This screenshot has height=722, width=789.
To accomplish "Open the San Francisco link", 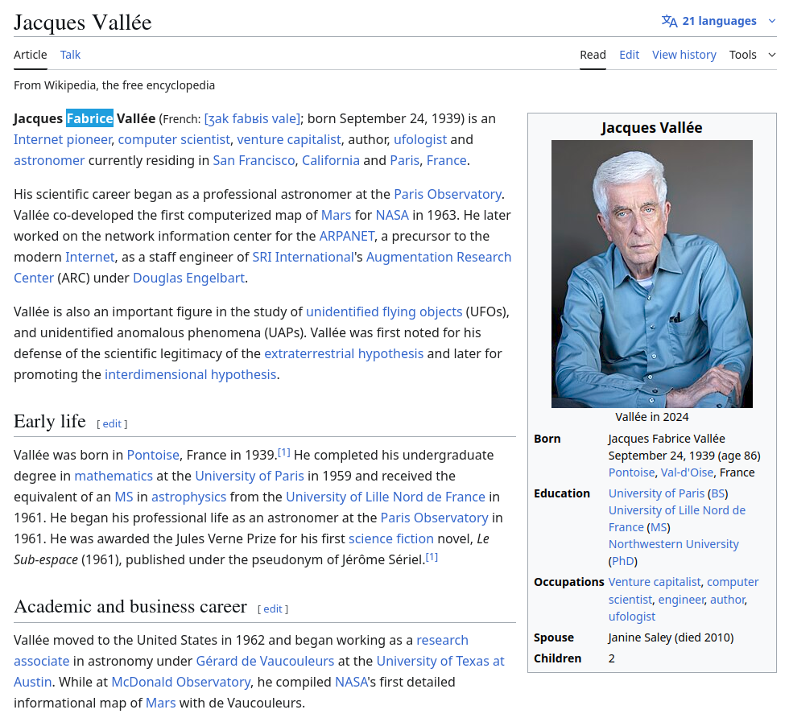I will coord(254,160).
